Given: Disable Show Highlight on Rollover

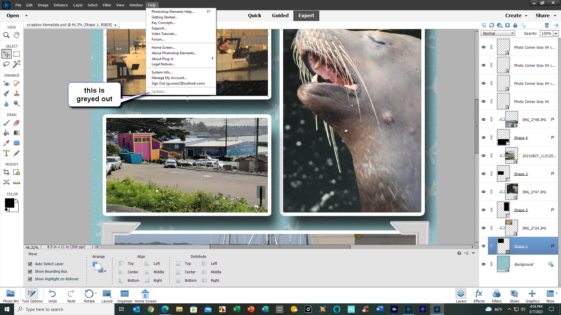Looking at the screenshot, I should [30, 279].
